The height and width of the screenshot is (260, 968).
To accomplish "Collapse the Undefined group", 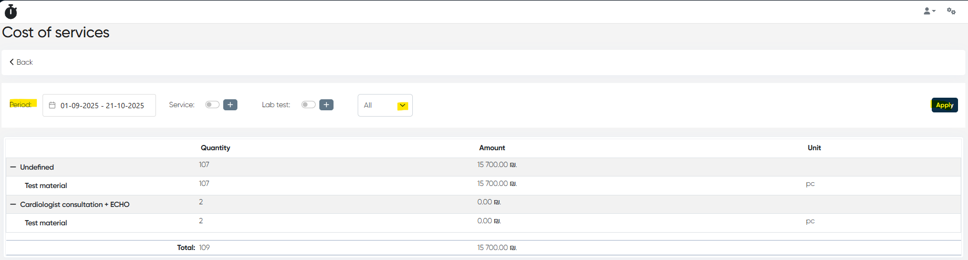I will [x=13, y=167].
